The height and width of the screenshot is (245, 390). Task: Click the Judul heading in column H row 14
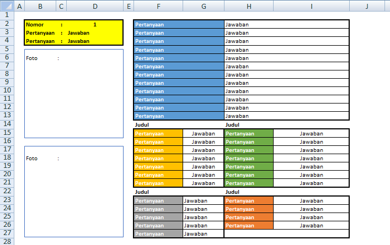coord(232,125)
